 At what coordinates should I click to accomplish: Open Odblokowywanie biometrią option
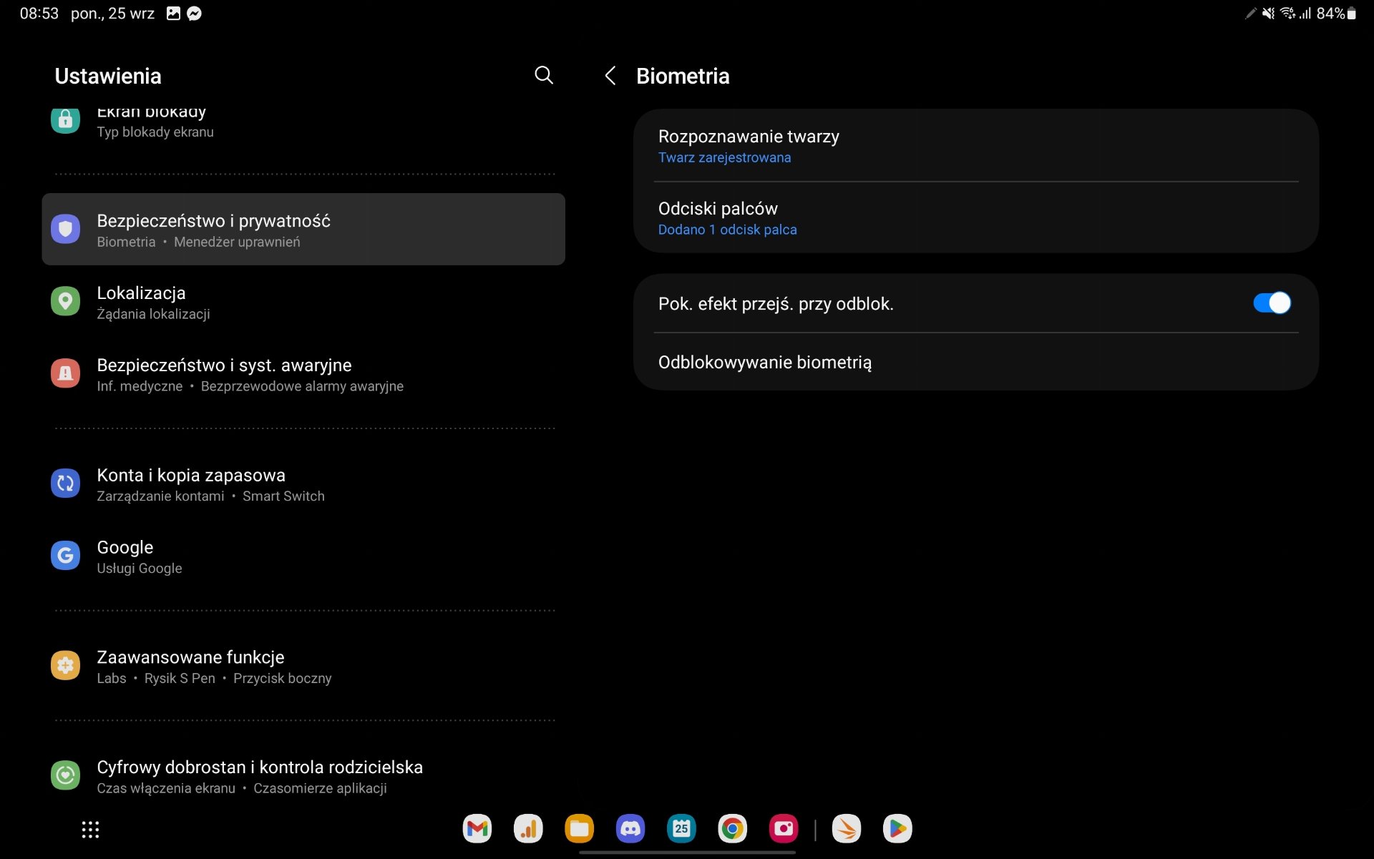[976, 363]
